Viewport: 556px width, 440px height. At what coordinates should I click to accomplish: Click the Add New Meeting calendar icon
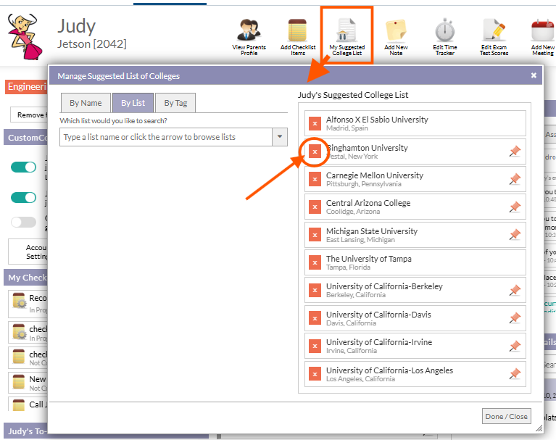[543, 30]
